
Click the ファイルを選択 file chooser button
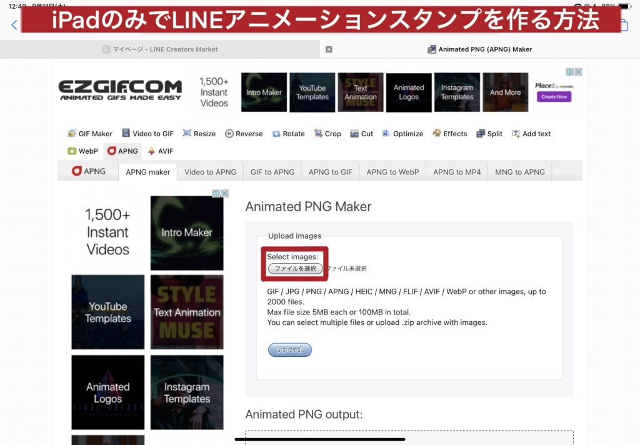pyautogui.click(x=296, y=269)
